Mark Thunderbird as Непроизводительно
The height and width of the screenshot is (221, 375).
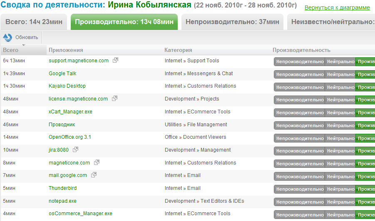tap(299, 189)
